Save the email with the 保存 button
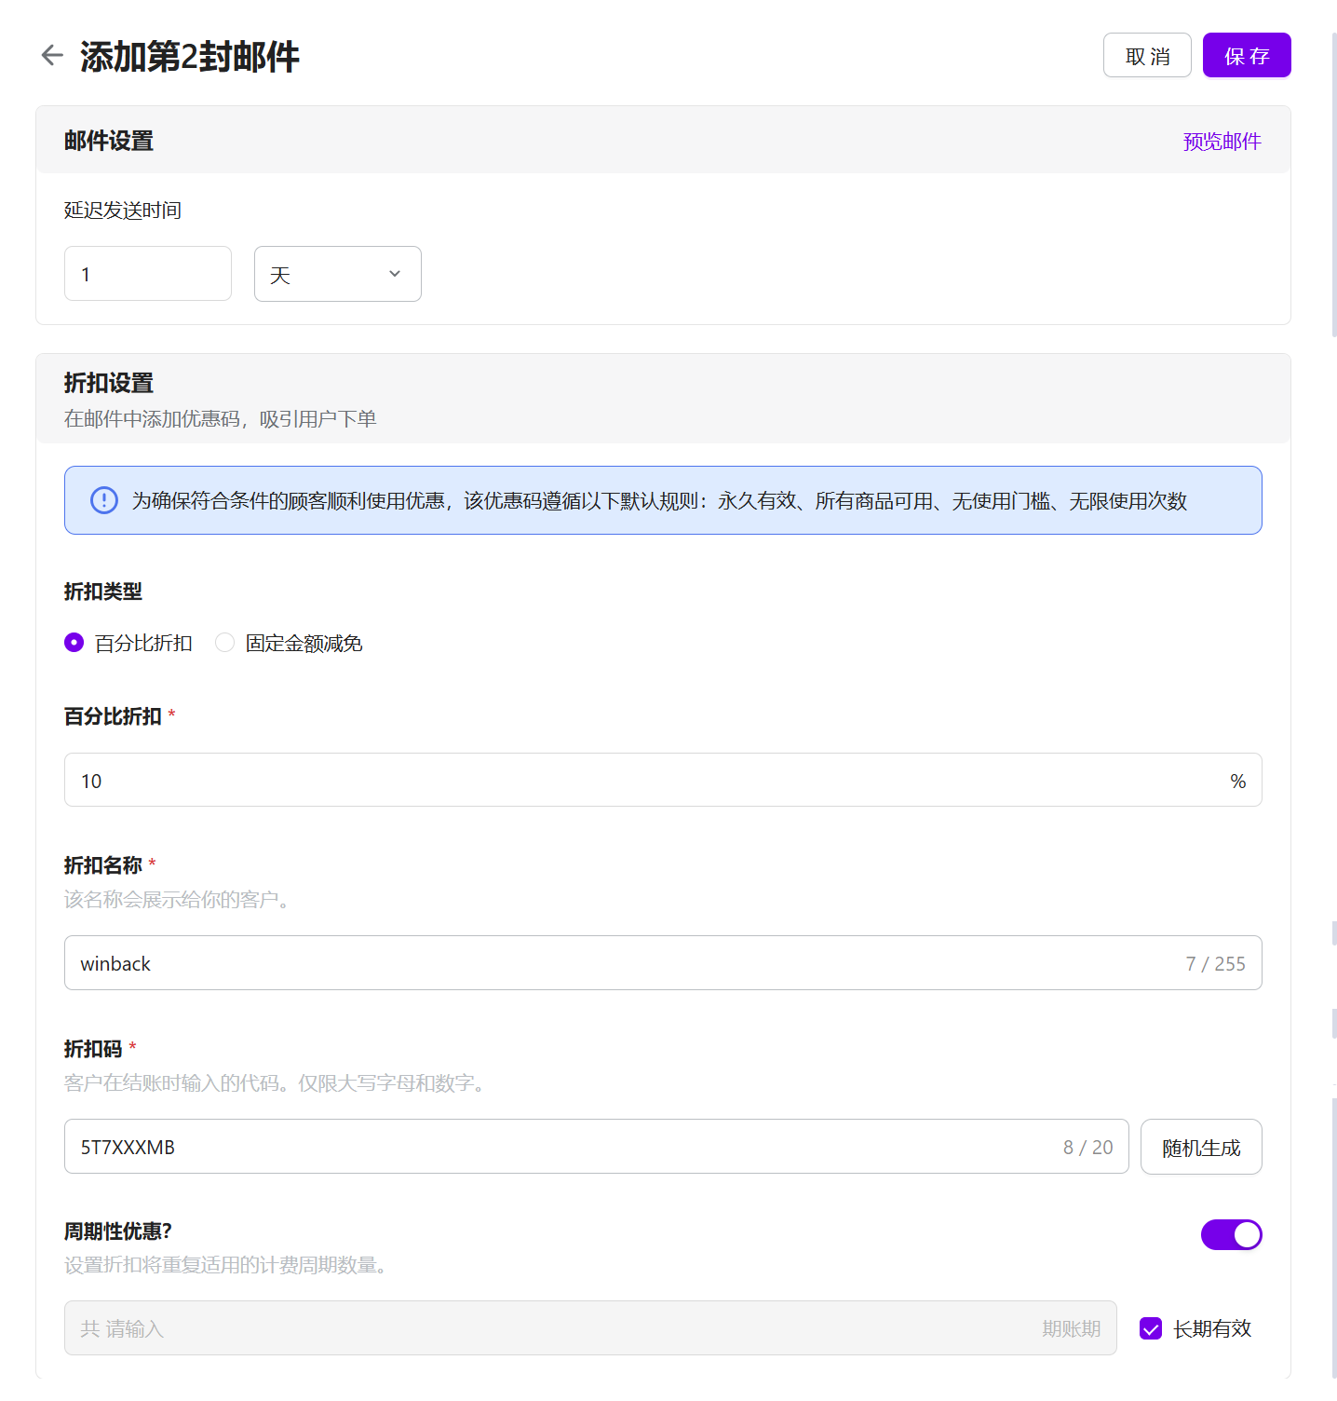 click(x=1246, y=56)
